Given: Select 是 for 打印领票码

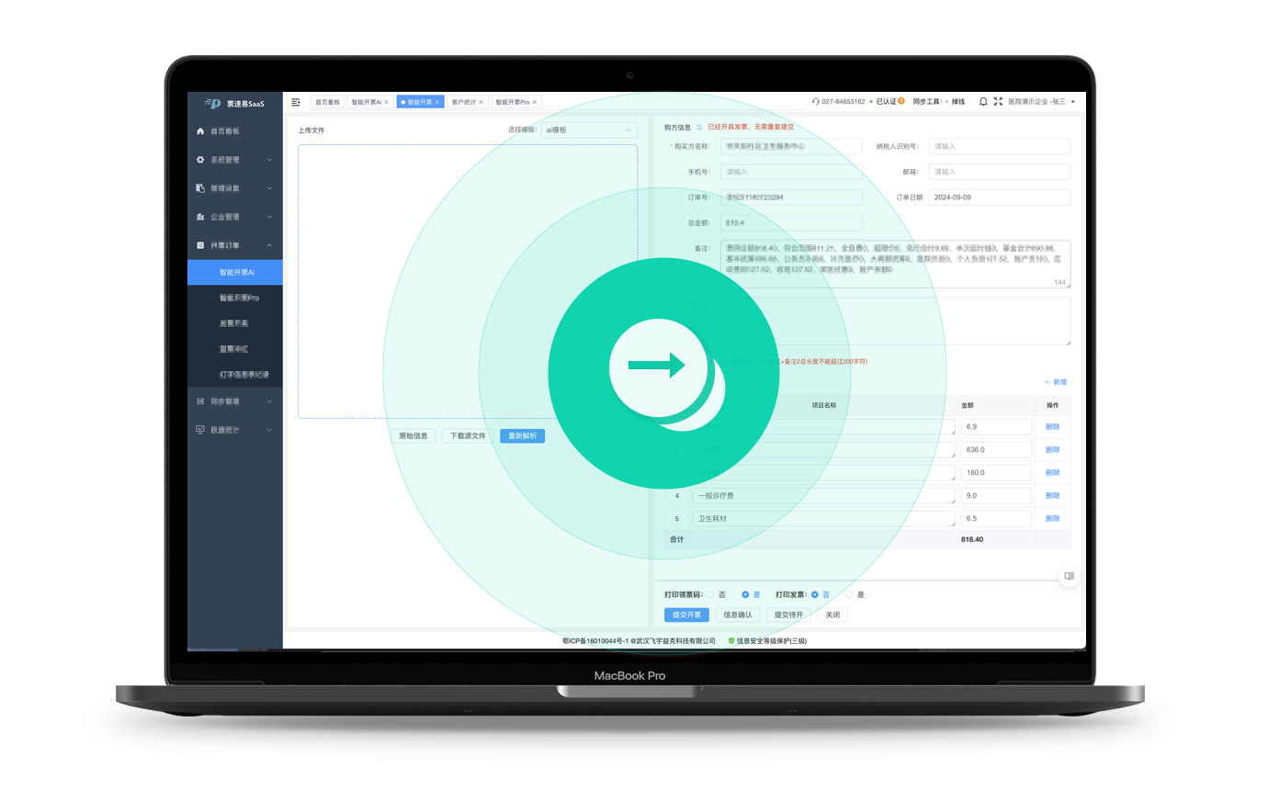Looking at the screenshot, I should pos(745,594).
